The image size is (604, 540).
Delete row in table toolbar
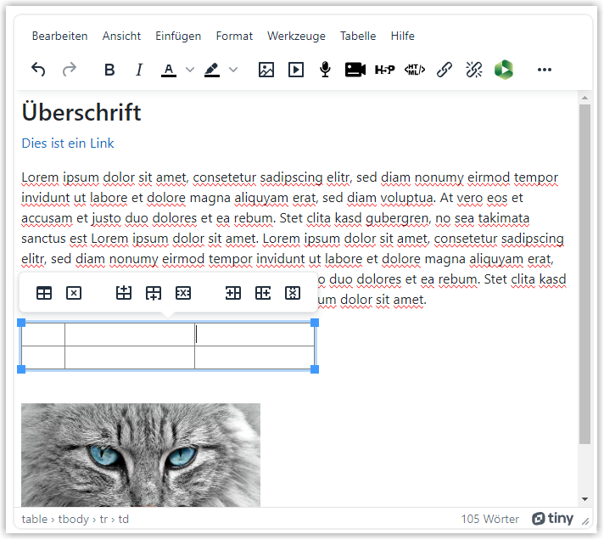(183, 293)
